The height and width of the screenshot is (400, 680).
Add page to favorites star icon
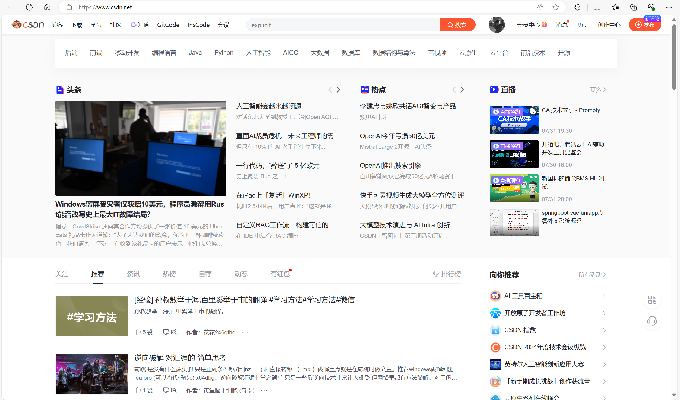pos(556,7)
